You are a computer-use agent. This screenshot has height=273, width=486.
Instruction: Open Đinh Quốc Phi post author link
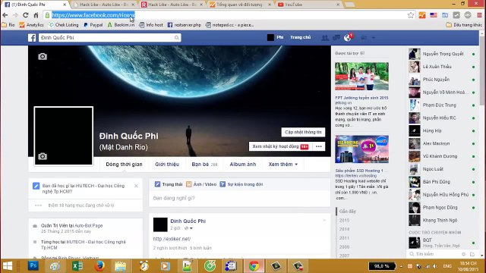coord(188,221)
